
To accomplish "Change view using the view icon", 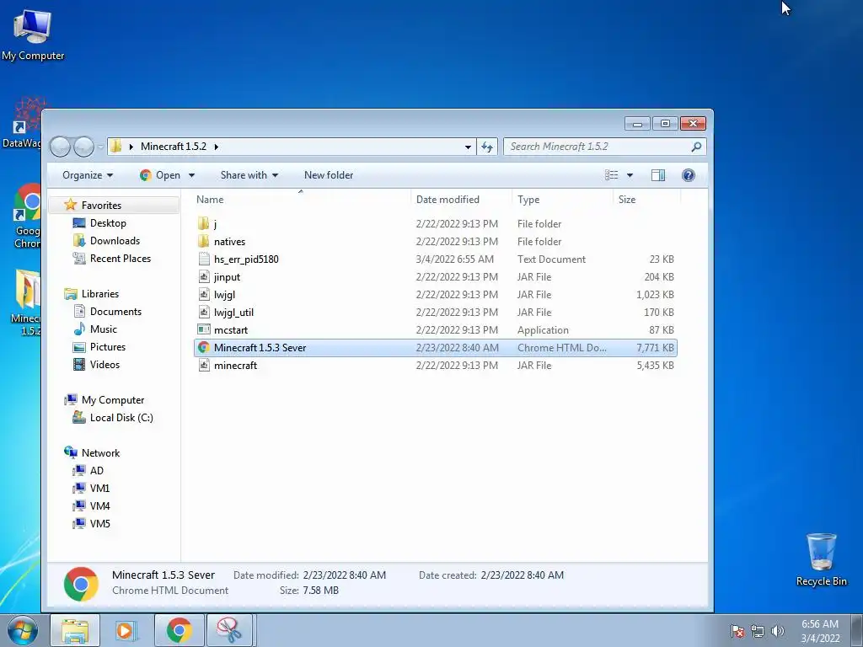I will point(612,175).
